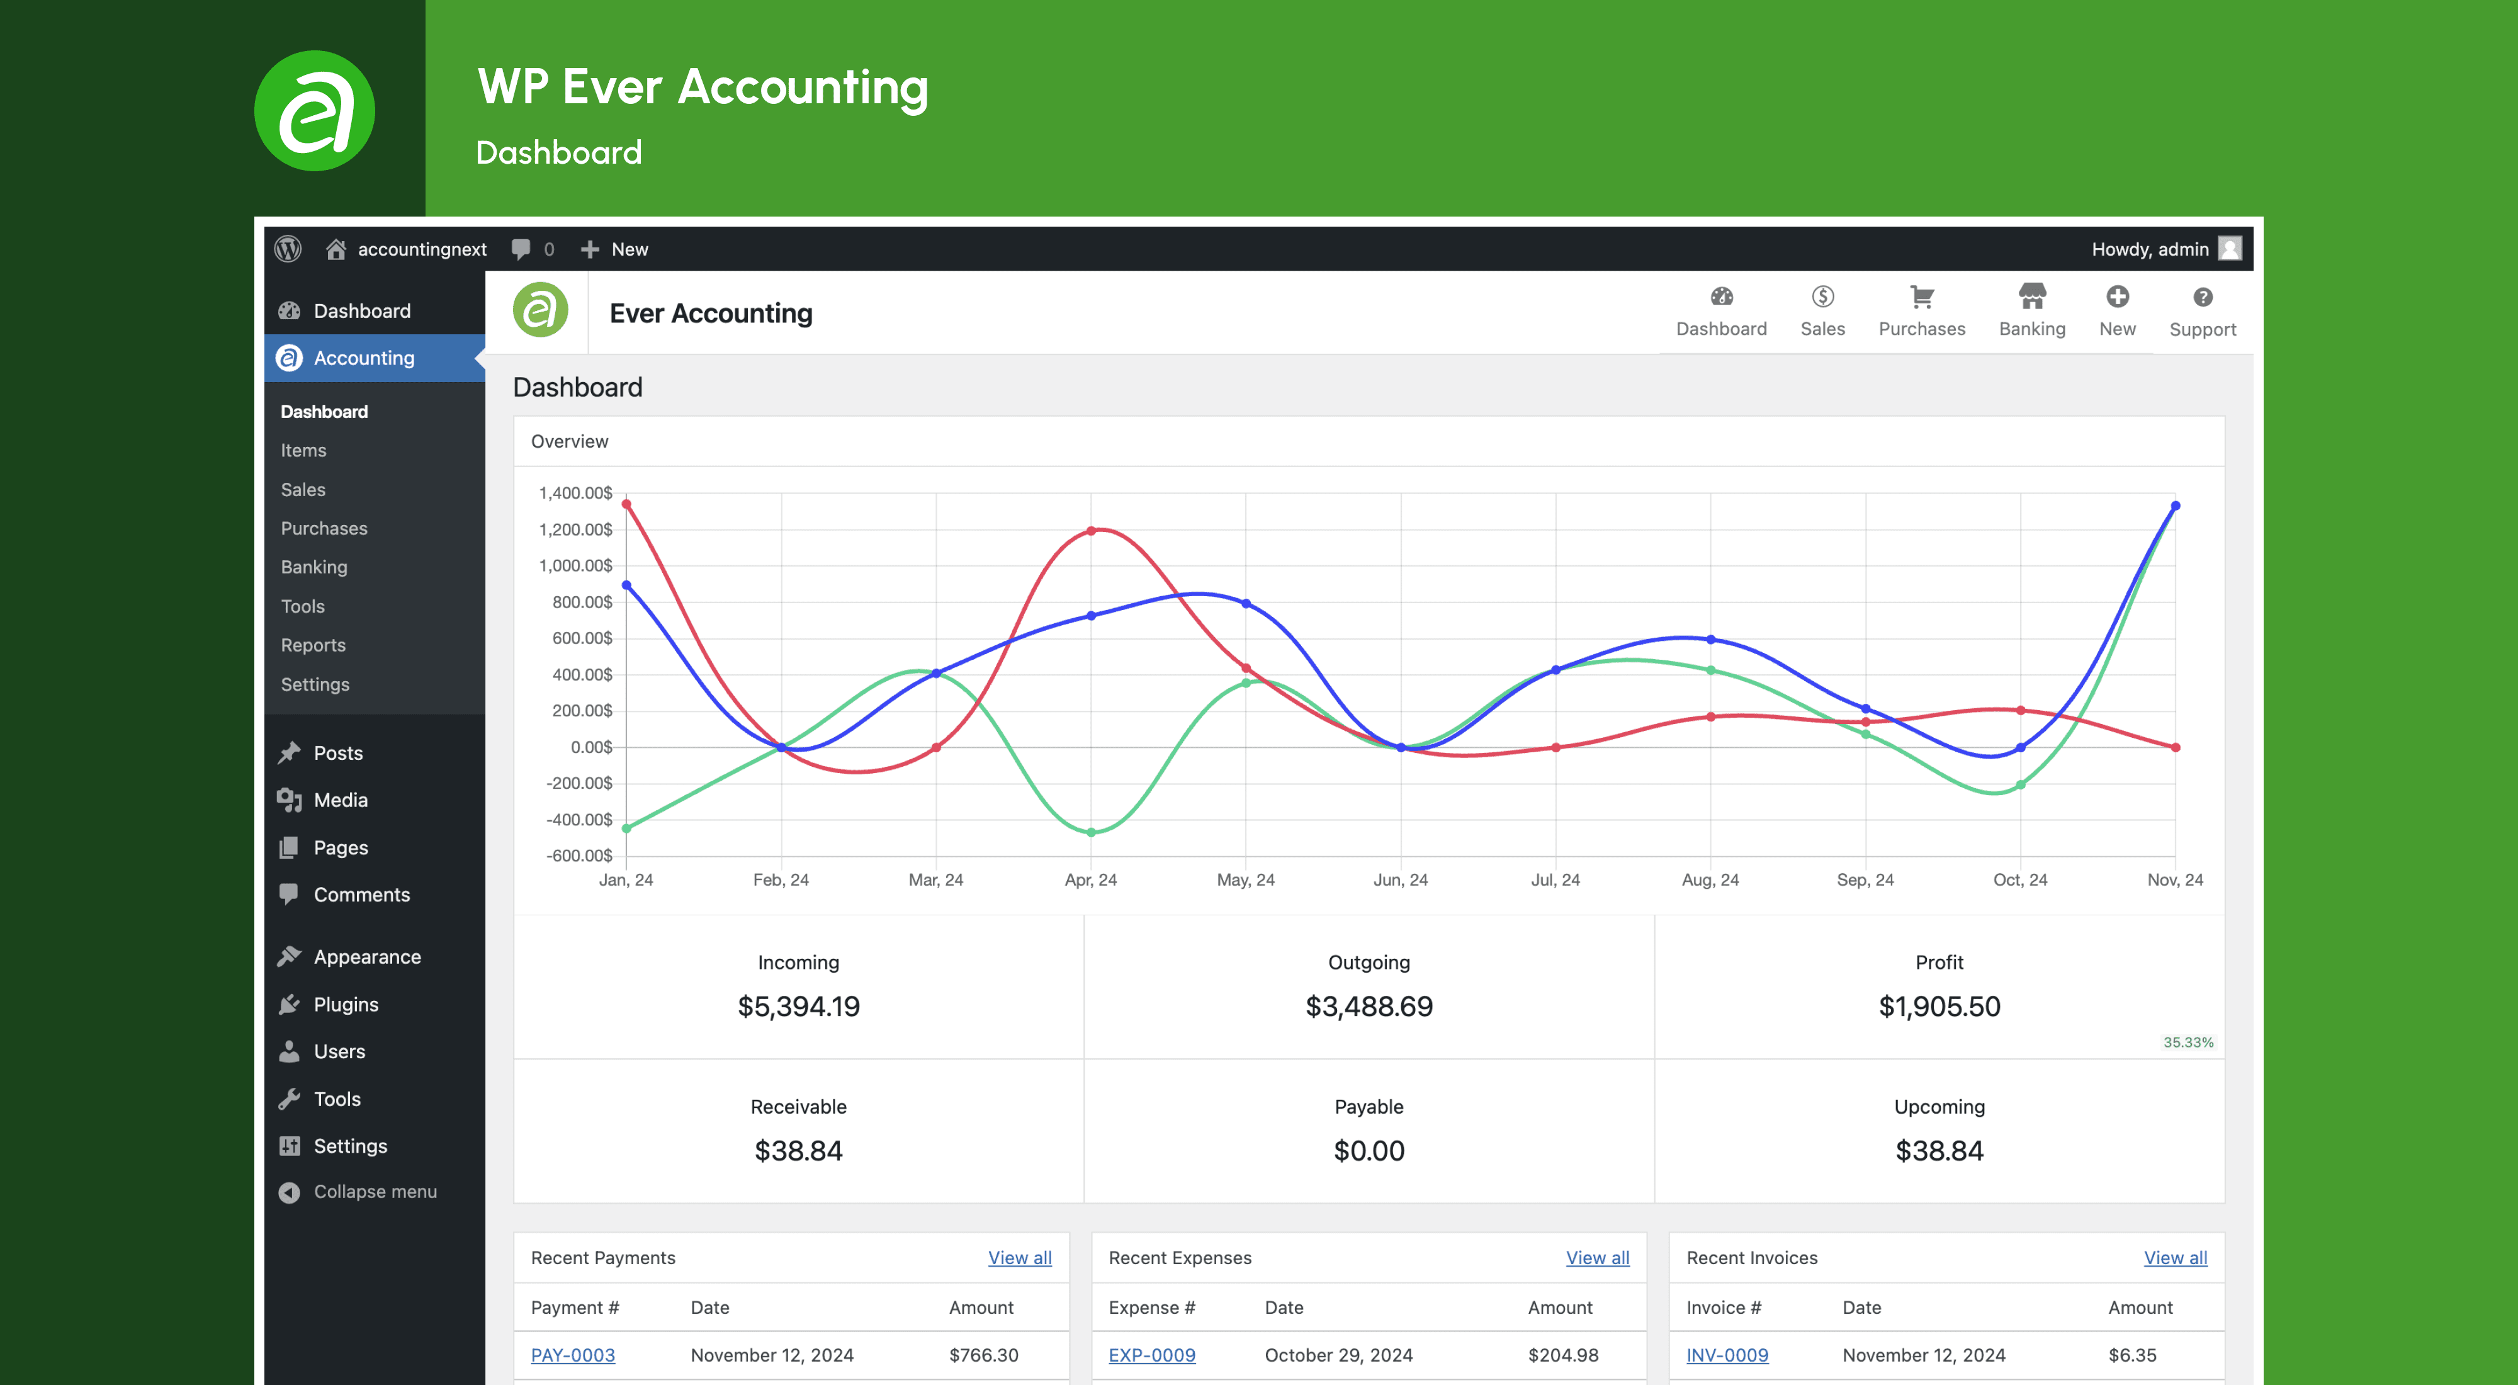2518x1385 pixels.
Task: Open Reports in Accounting submenu
Action: pyautogui.click(x=313, y=645)
